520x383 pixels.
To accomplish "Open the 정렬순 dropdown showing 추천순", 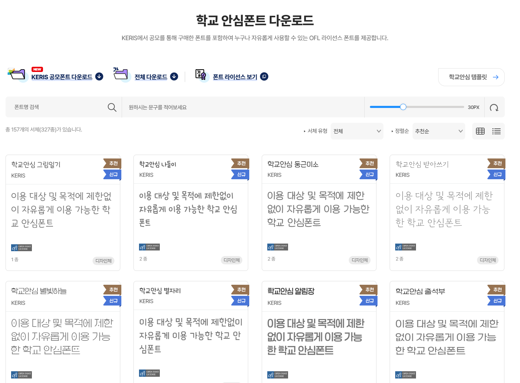I will tap(439, 131).
